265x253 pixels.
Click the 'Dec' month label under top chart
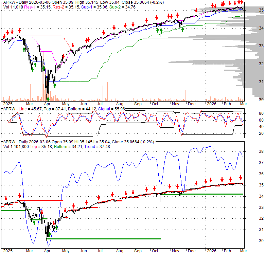(192, 104)
